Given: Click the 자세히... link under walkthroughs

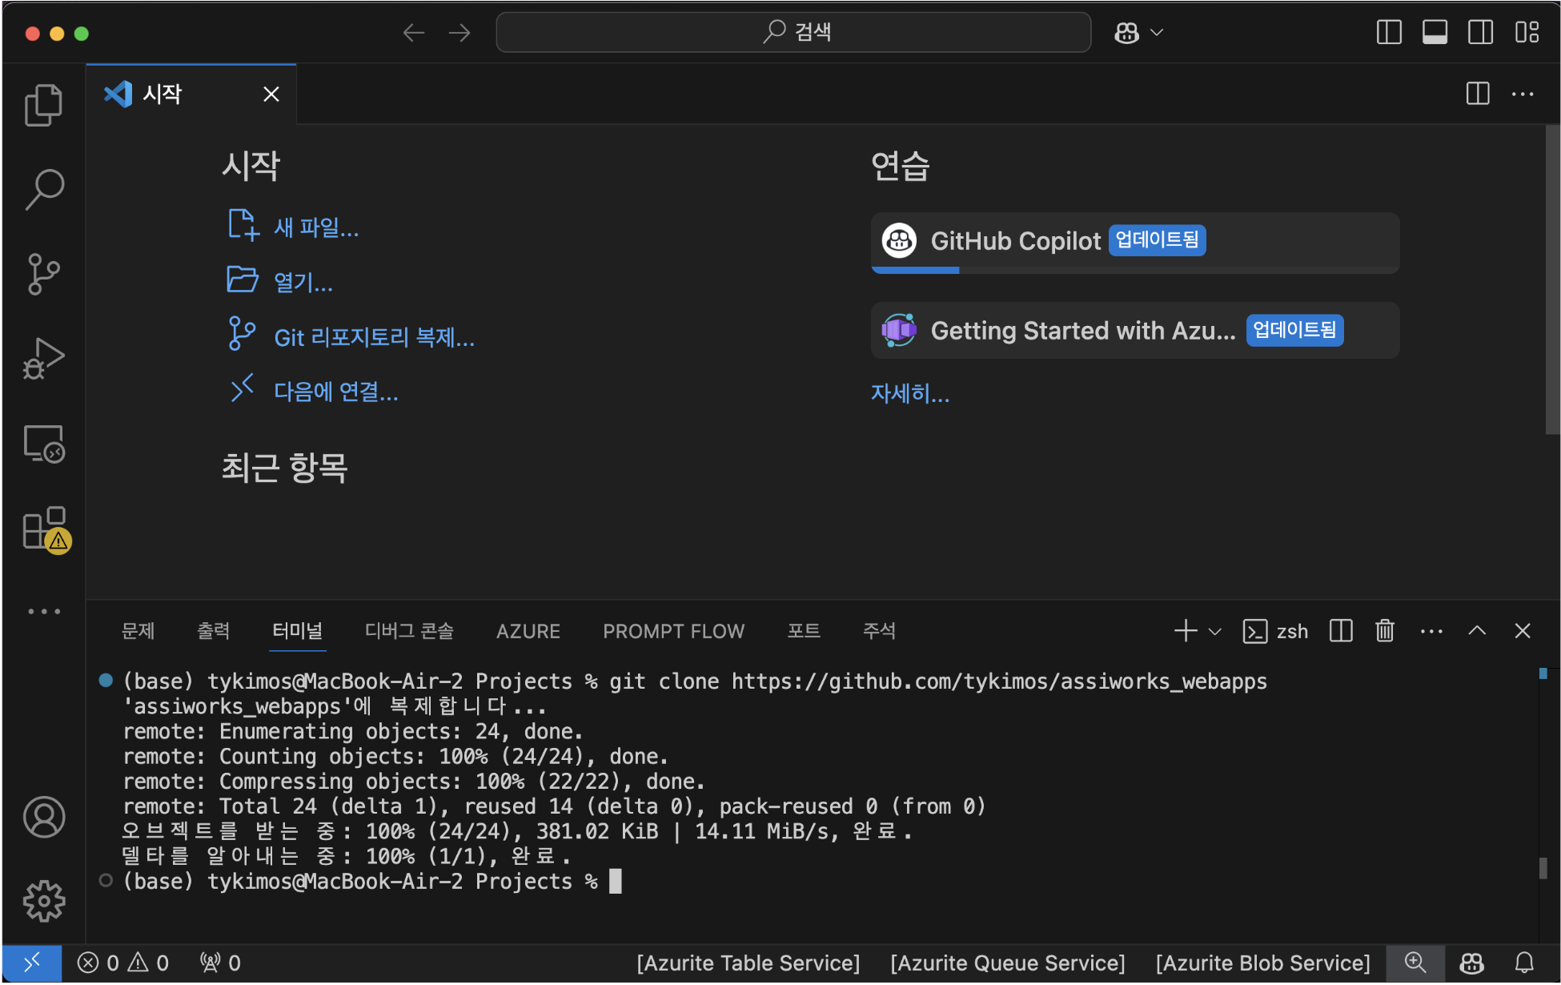Looking at the screenshot, I should [909, 394].
